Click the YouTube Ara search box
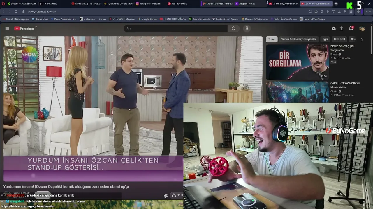 pos(175,28)
